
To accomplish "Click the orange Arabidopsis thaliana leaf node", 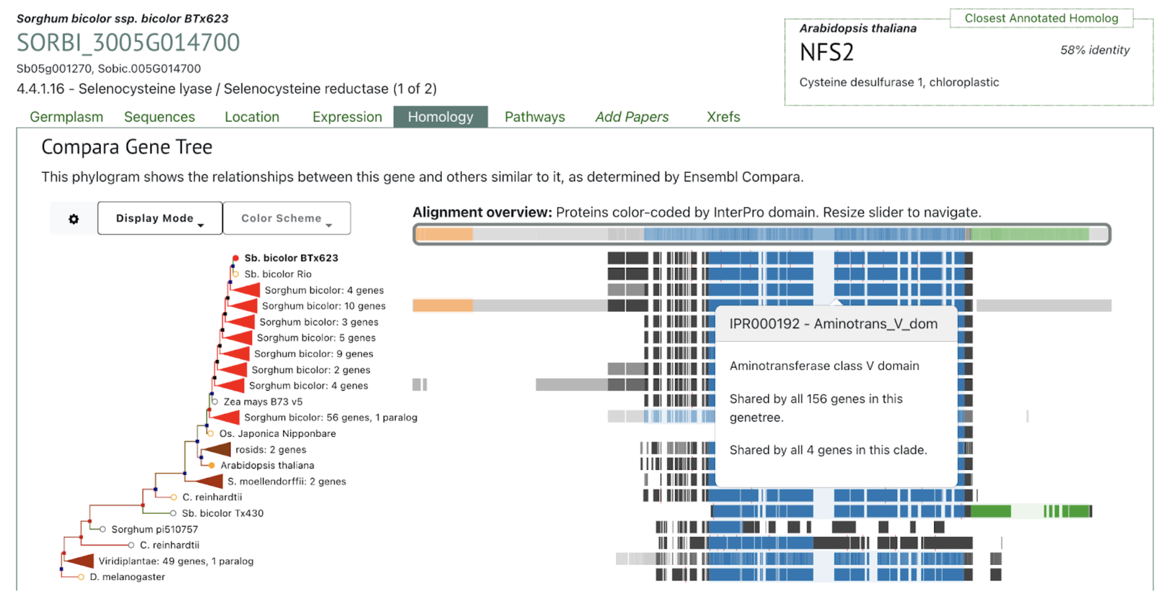I will tap(212, 466).
